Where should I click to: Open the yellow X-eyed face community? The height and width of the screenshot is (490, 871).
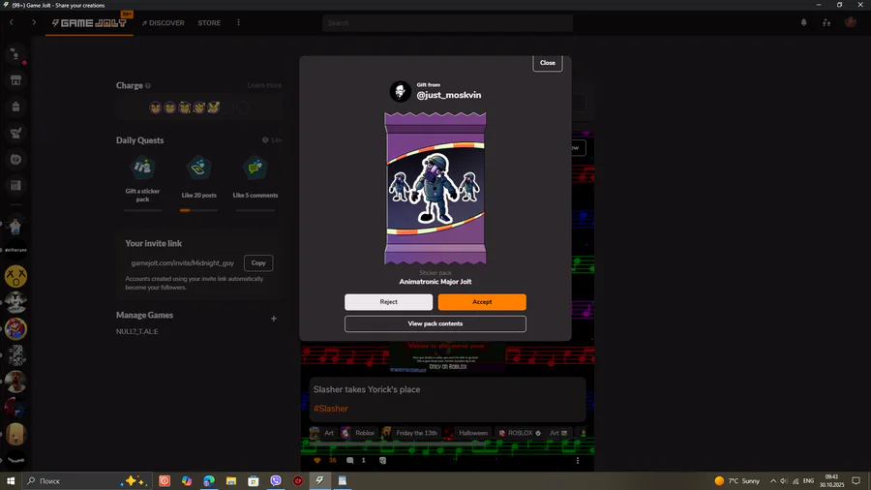pos(15,276)
